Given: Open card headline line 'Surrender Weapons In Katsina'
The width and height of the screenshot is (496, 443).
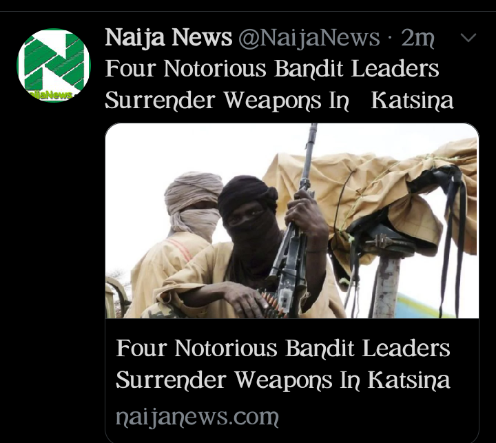Looking at the screenshot, I should click(283, 380).
